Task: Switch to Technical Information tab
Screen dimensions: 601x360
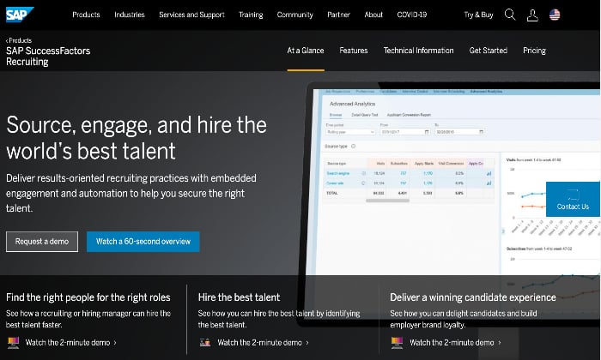Action: point(419,51)
